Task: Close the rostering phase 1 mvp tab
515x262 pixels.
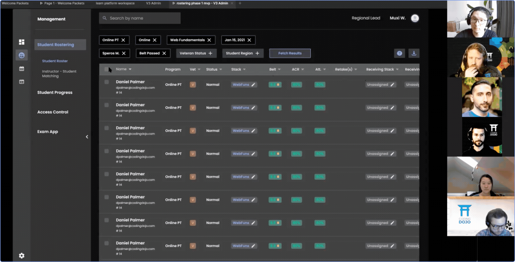Action: click(232, 4)
